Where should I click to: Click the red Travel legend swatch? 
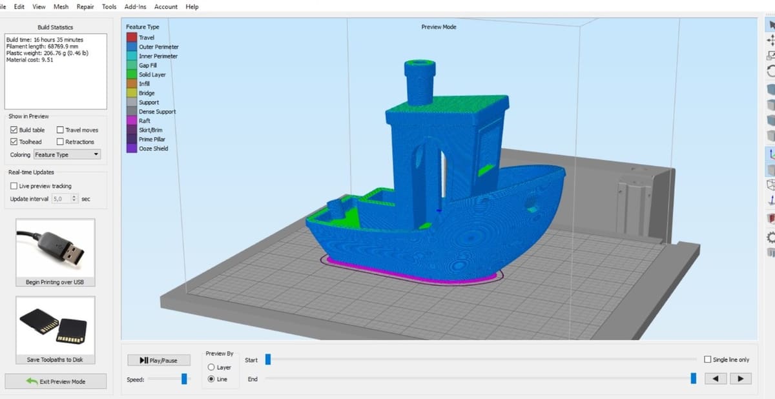[x=132, y=37]
